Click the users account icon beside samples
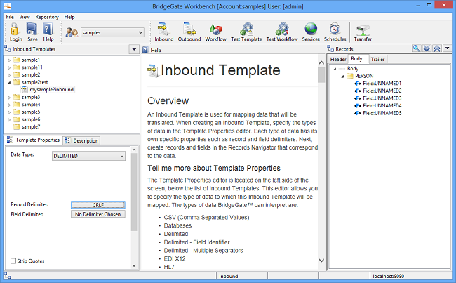 [x=72, y=32]
